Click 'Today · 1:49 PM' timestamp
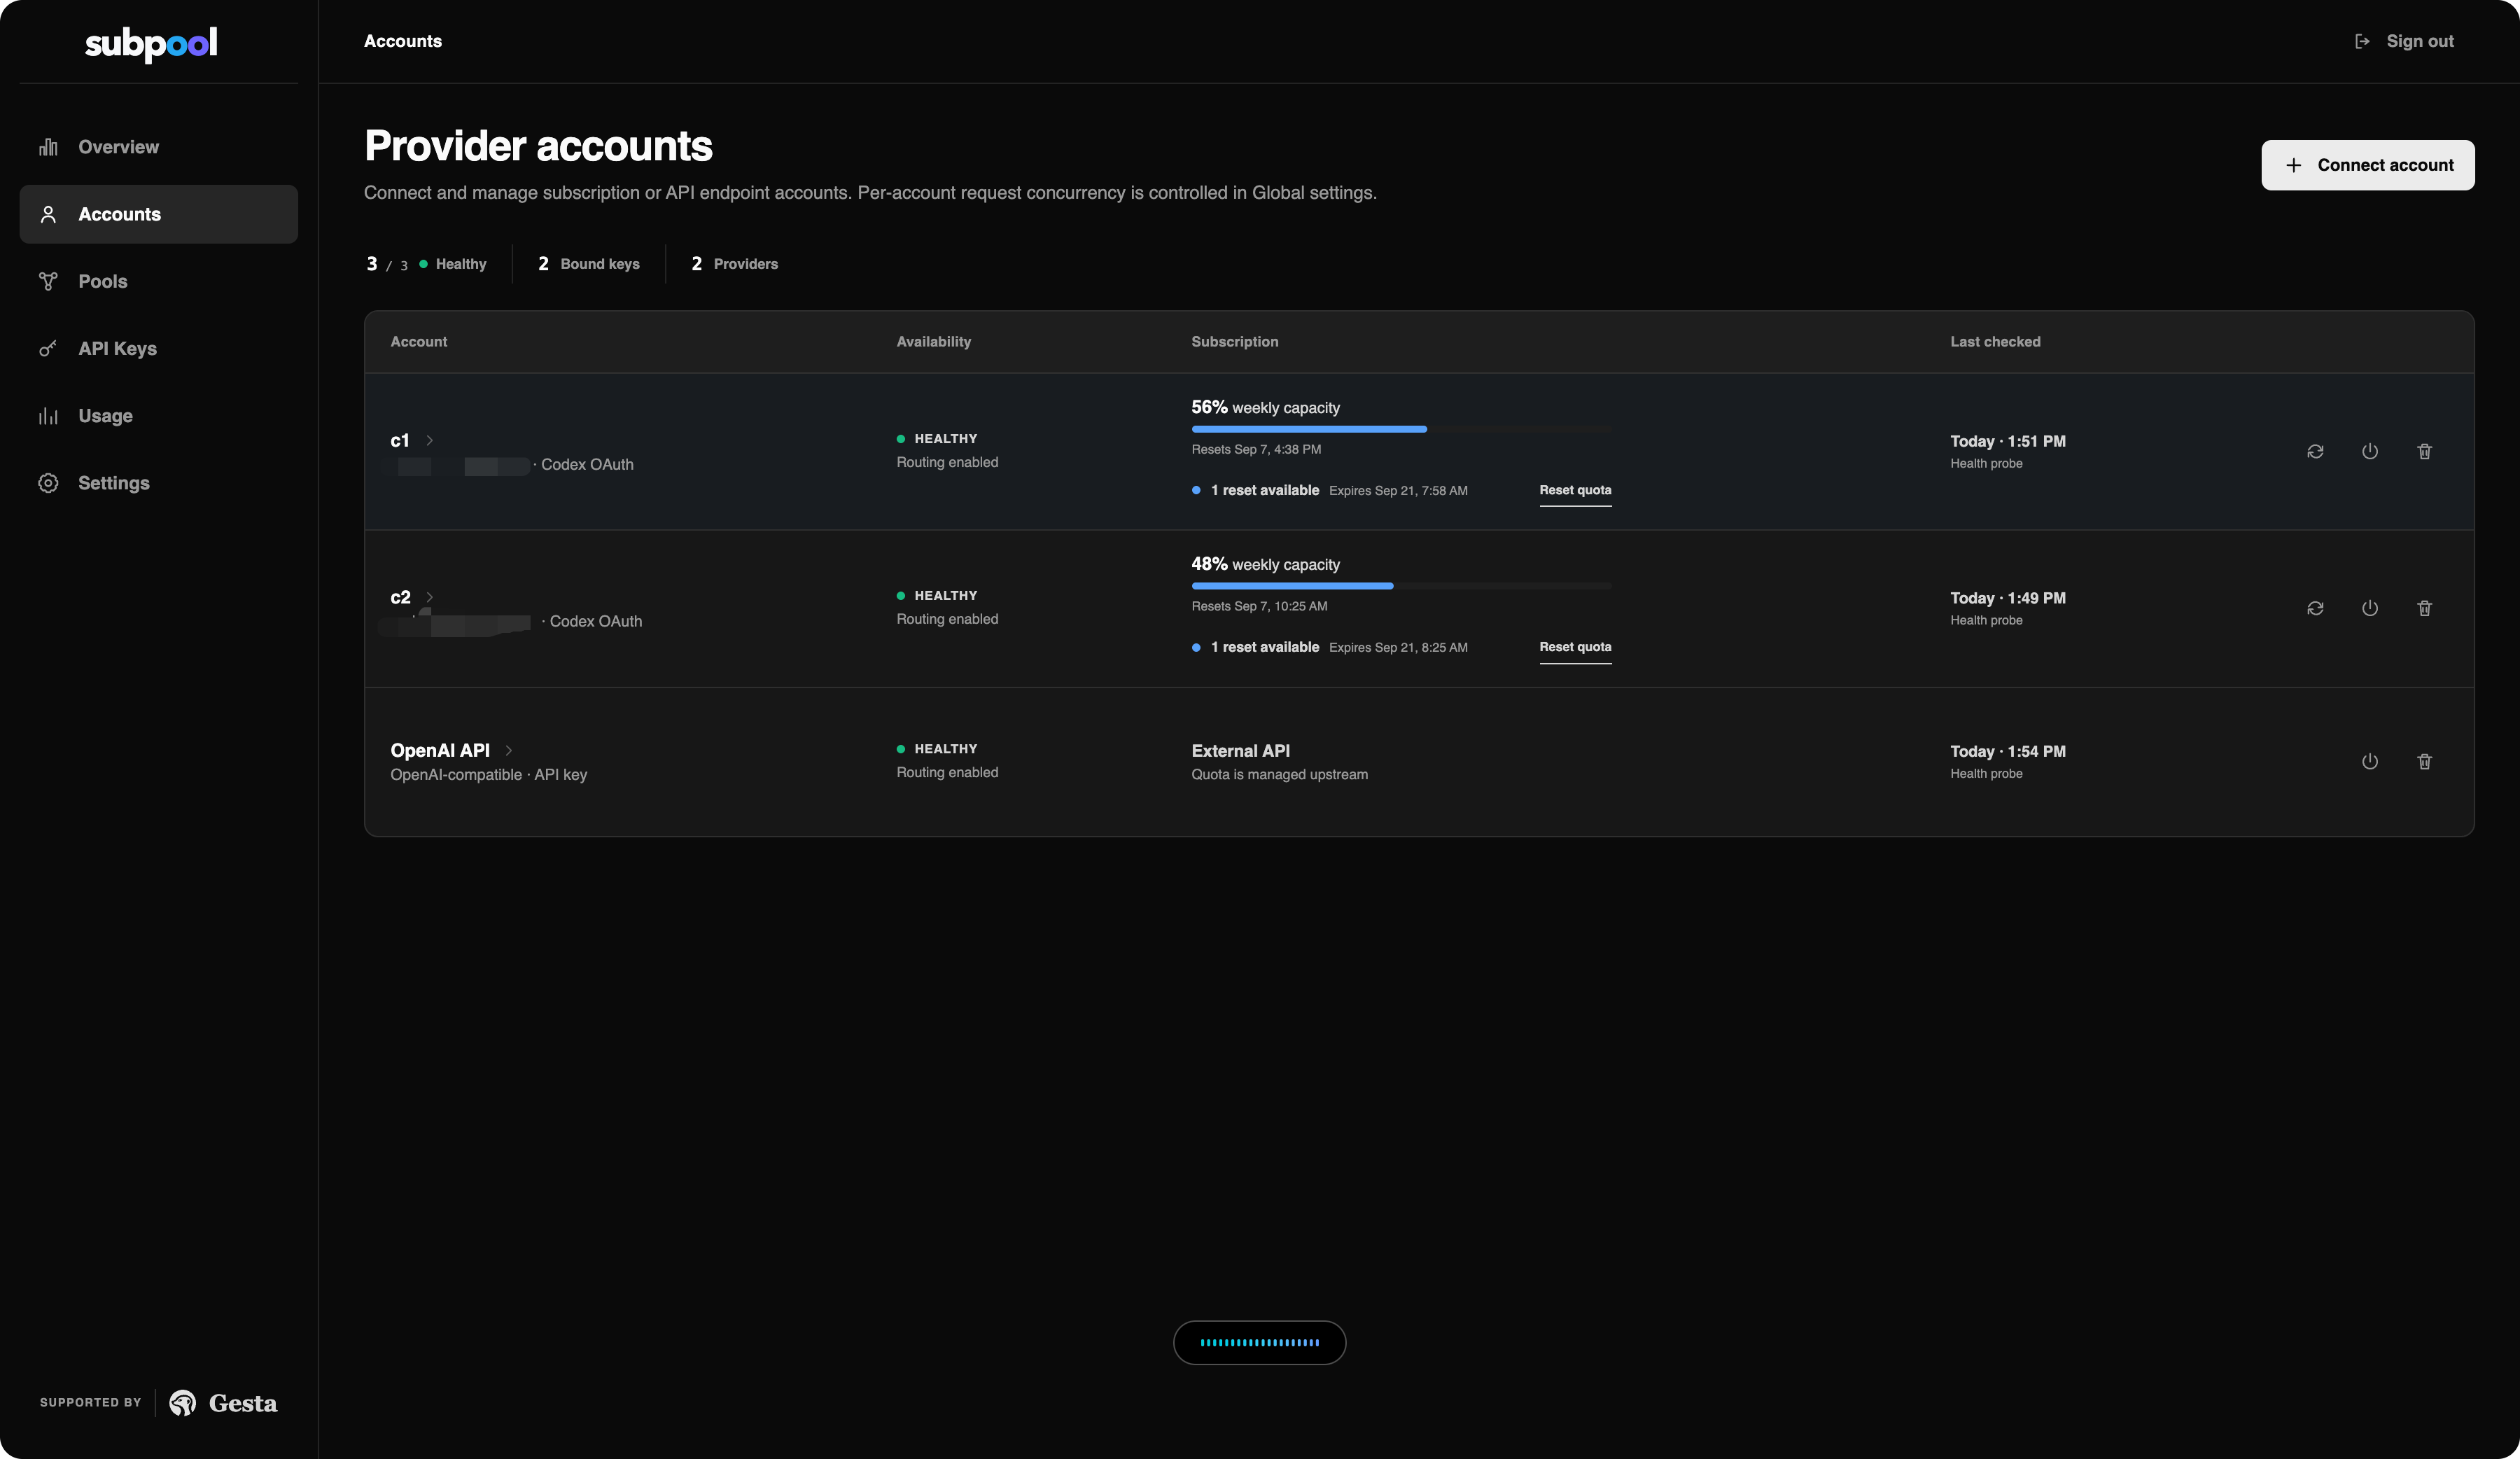The image size is (2520, 1459). pos(2008,598)
